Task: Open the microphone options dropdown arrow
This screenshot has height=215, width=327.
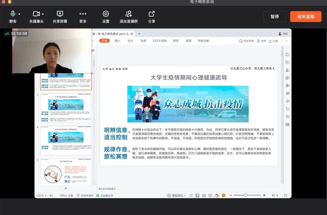Action: point(19,14)
